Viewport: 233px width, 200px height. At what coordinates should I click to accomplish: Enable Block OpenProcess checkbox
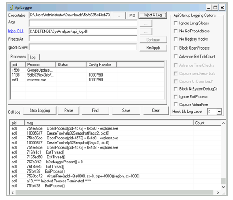tap(175, 48)
